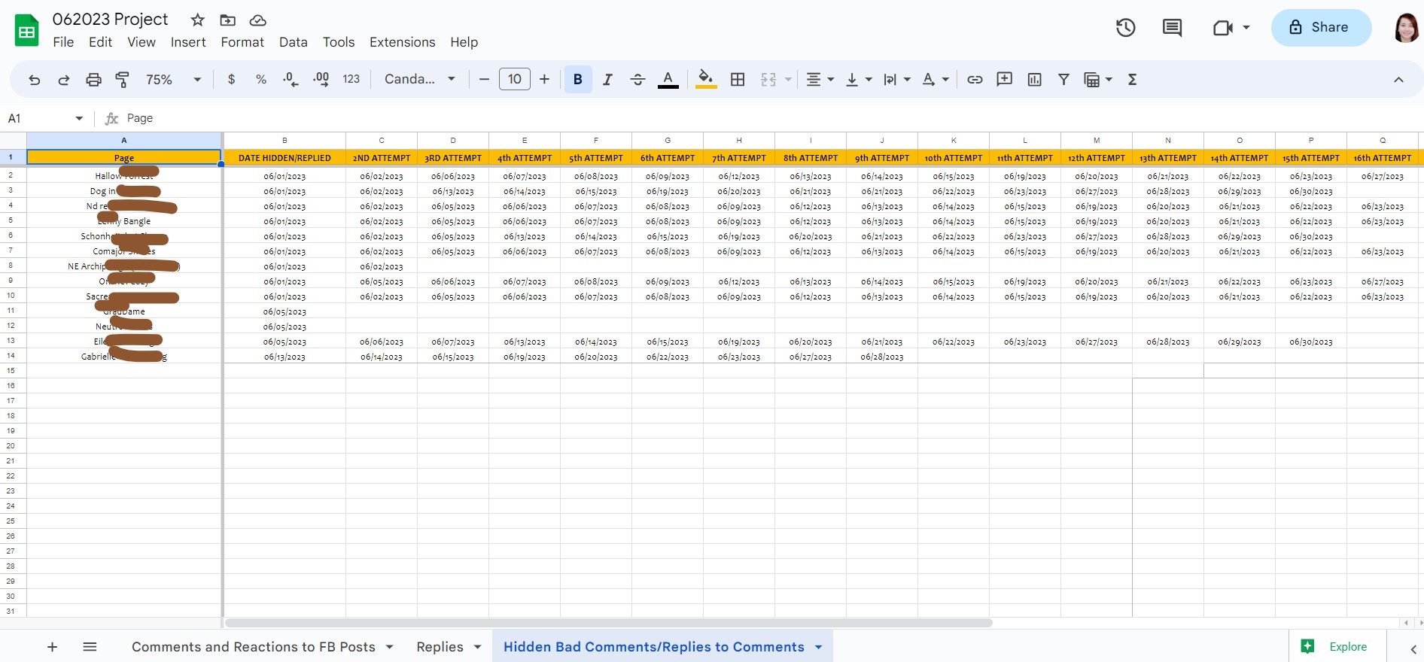Format as percent

pos(261,79)
